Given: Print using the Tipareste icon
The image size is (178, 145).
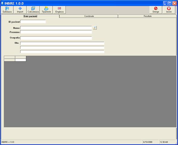Looking at the screenshot, I should point(46,9).
